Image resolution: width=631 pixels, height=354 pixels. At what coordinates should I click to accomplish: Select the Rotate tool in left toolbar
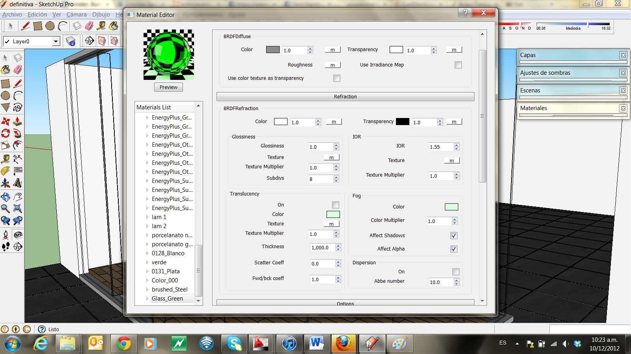6,133
